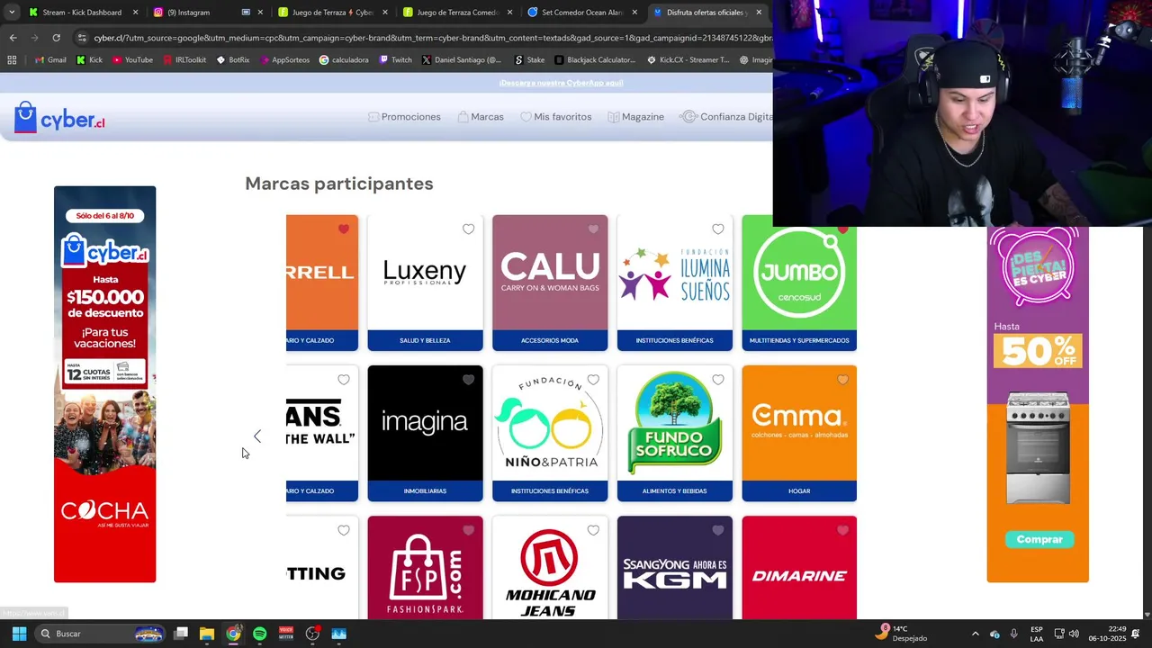Favorite the CALU brand heart
This screenshot has width=1152, height=648.
[593, 229]
